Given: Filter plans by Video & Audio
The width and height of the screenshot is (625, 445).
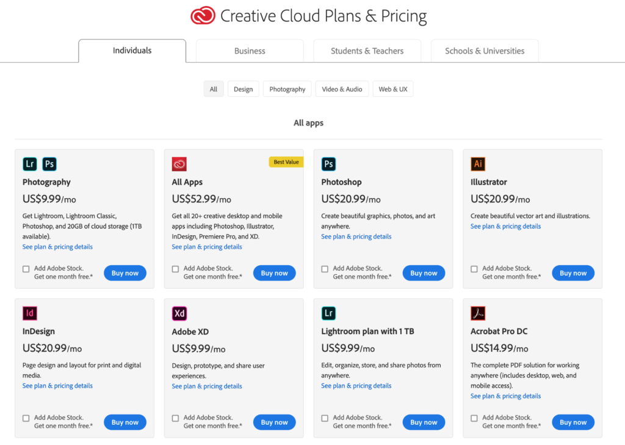Looking at the screenshot, I should click(x=342, y=89).
